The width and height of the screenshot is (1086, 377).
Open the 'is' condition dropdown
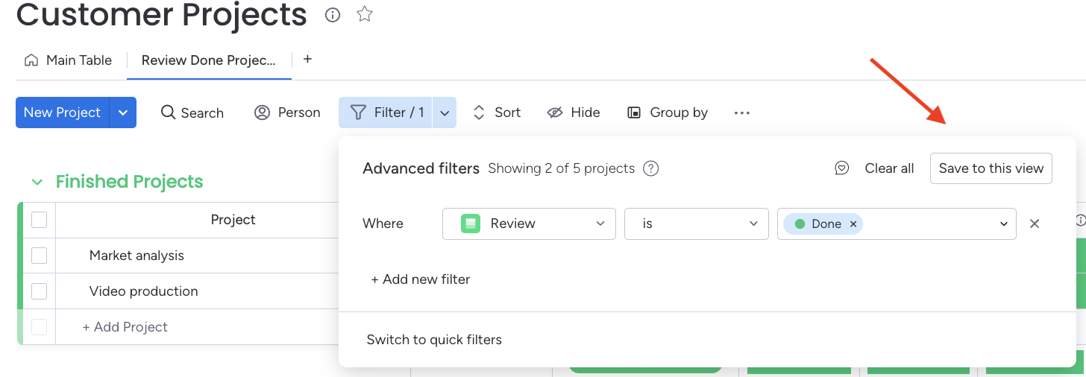pos(696,224)
